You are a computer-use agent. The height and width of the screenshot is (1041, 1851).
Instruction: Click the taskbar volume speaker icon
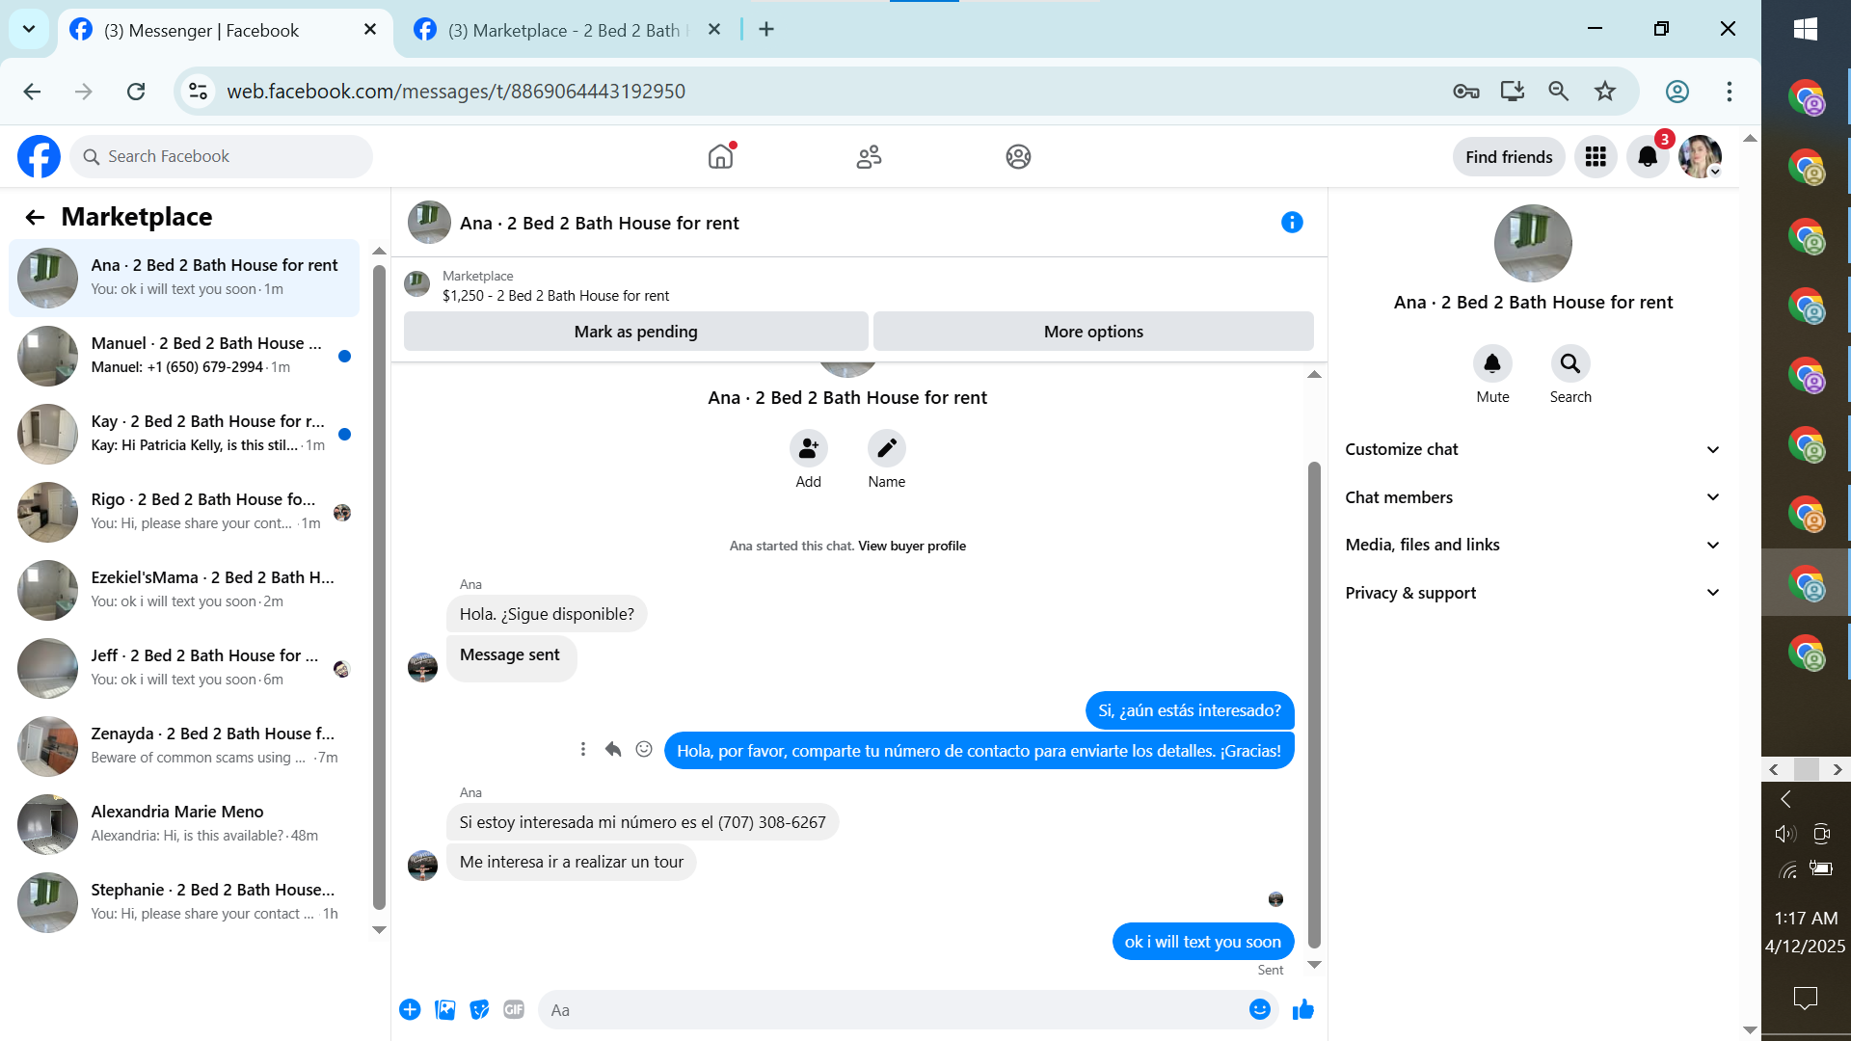pyautogui.click(x=1785, y=834)
